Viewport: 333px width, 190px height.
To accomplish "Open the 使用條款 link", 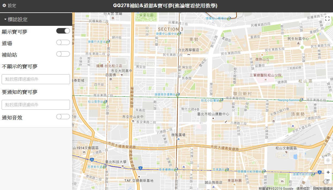I will (x=303, y=188).
